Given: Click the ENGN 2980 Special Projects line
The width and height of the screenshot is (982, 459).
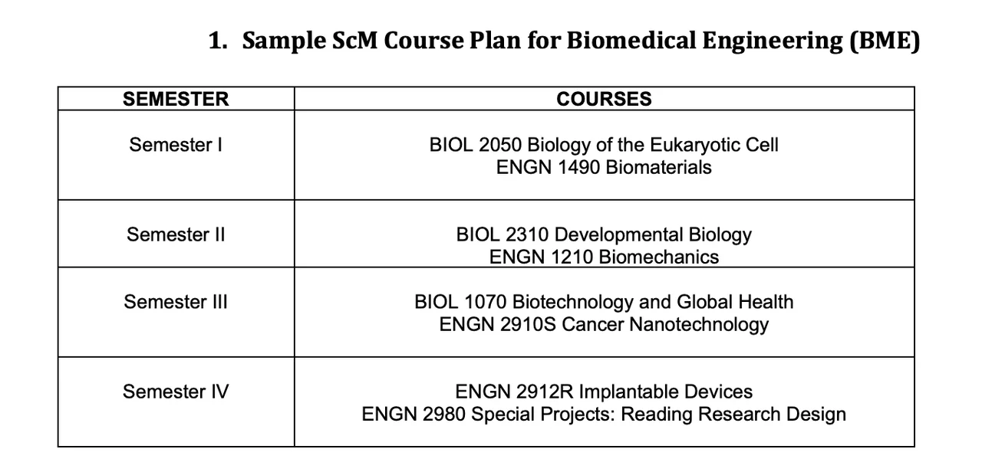Looking at the screenshot, I should [x=604, y=415].
